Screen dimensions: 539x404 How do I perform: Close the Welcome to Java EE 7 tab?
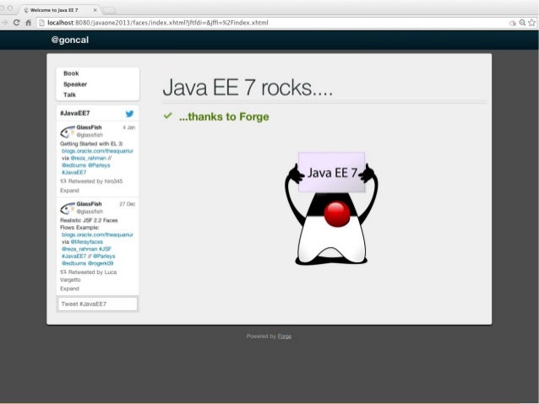tap(95, 10)
